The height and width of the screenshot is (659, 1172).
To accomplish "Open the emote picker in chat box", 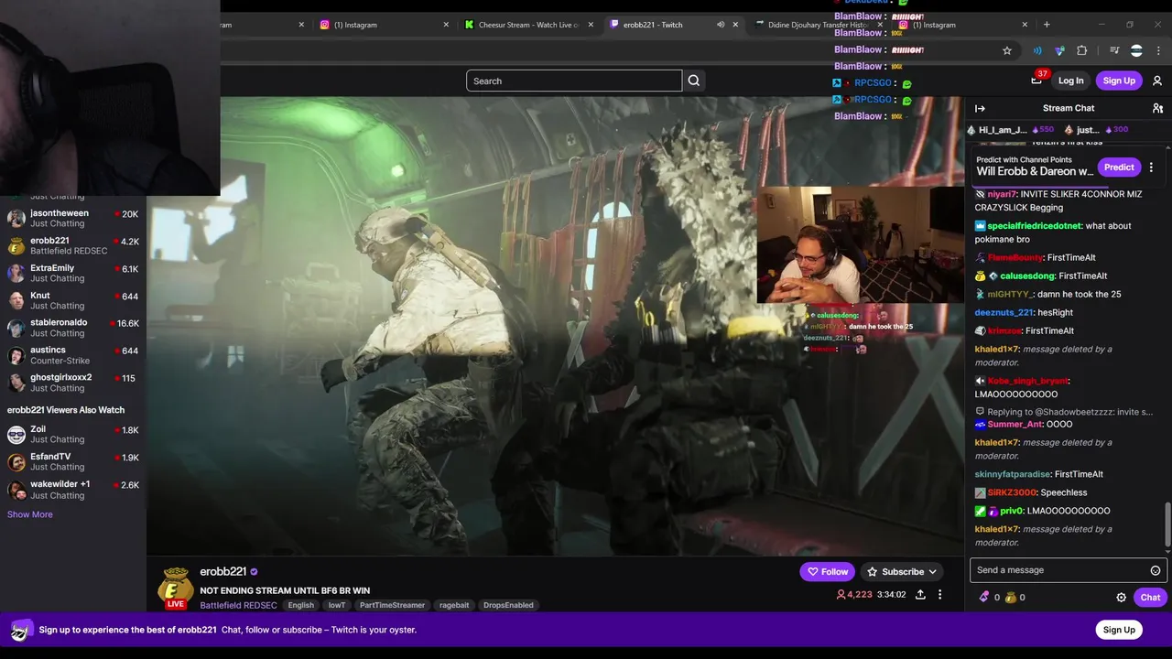I will pyautogui.click(x=1156, y=570).
